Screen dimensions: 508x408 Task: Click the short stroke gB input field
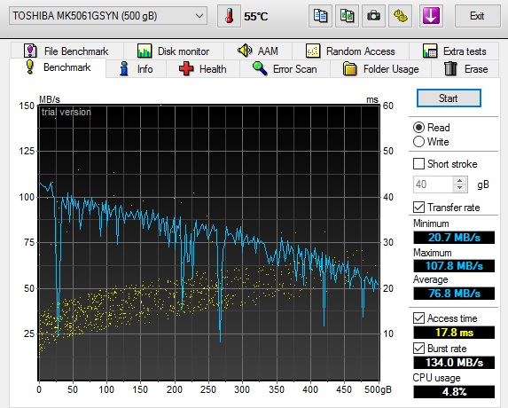433,184
